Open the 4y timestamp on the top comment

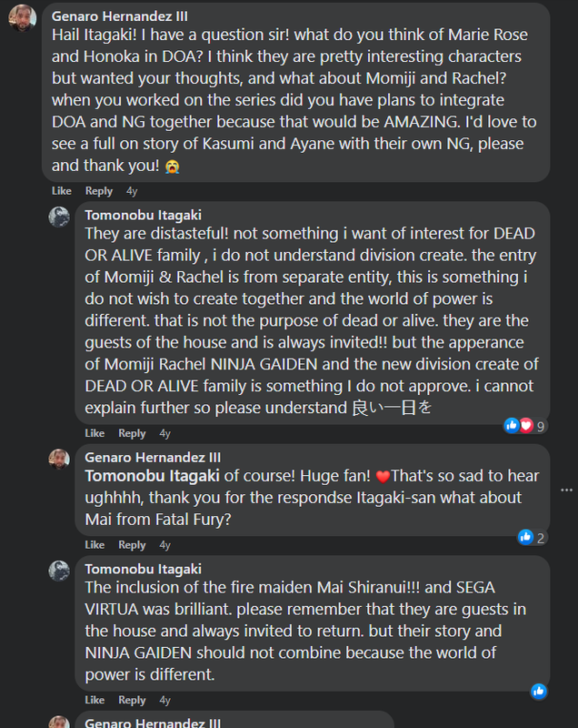(x=132, y=191)
